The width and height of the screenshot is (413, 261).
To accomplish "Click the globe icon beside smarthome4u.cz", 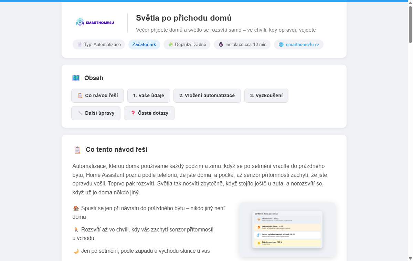I will coord(281,44).
